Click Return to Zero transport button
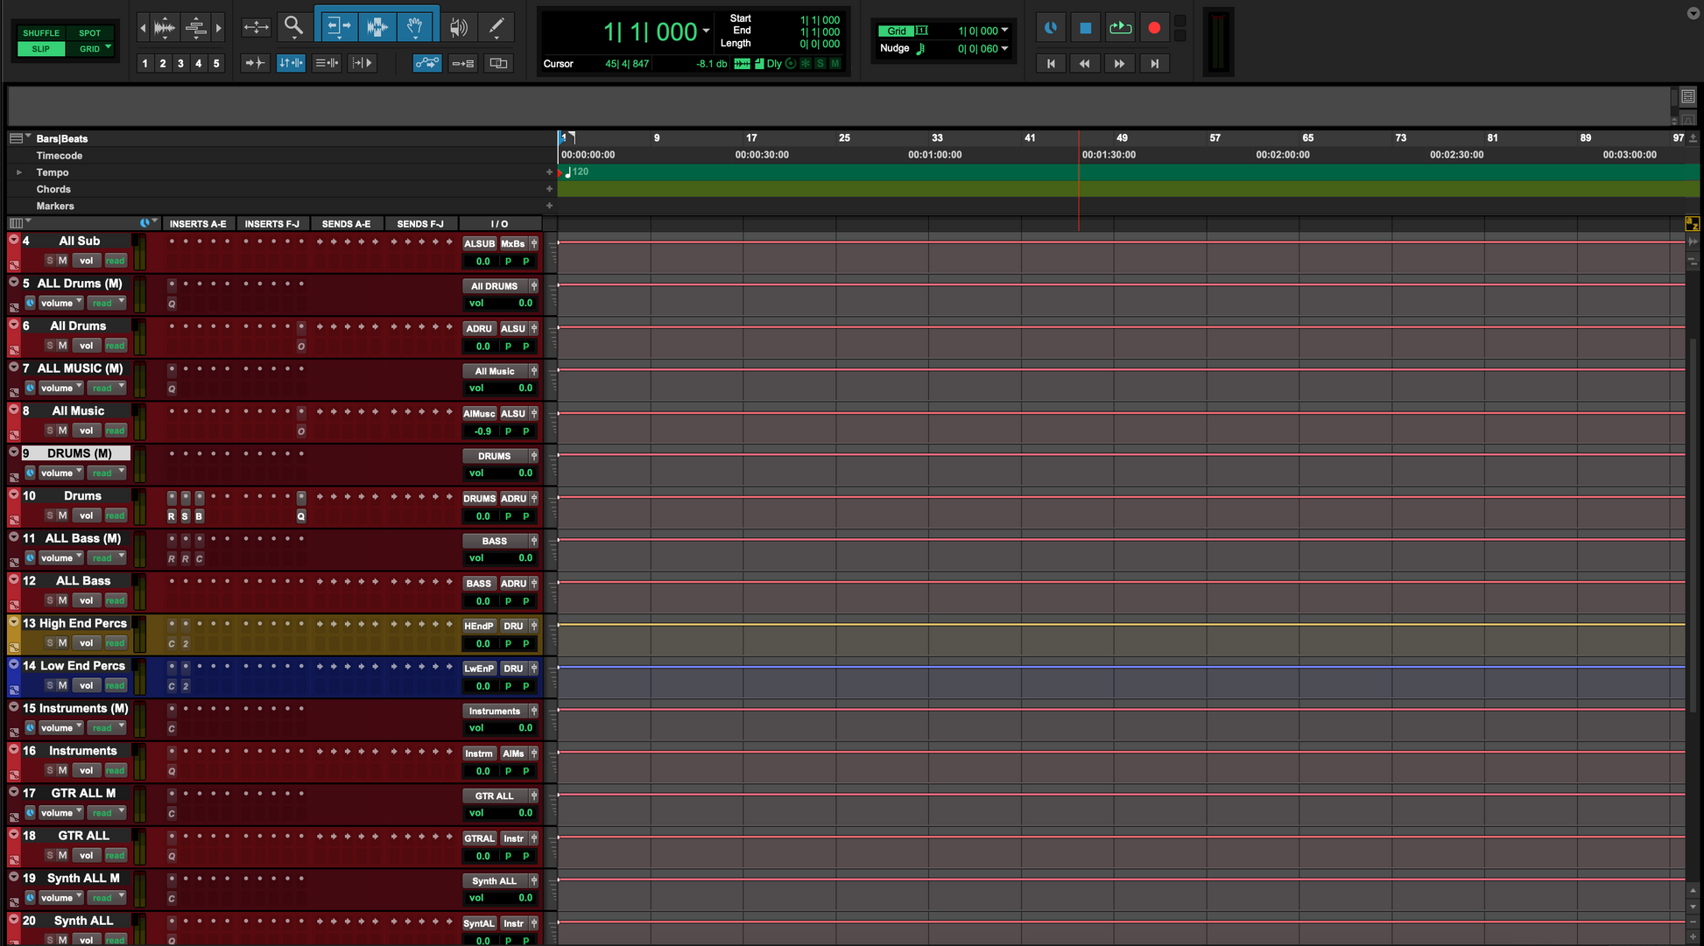 tap(1051, 63)
